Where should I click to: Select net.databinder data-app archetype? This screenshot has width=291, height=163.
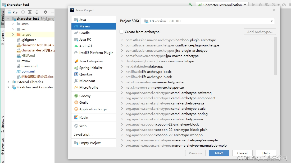pos(196,66)
